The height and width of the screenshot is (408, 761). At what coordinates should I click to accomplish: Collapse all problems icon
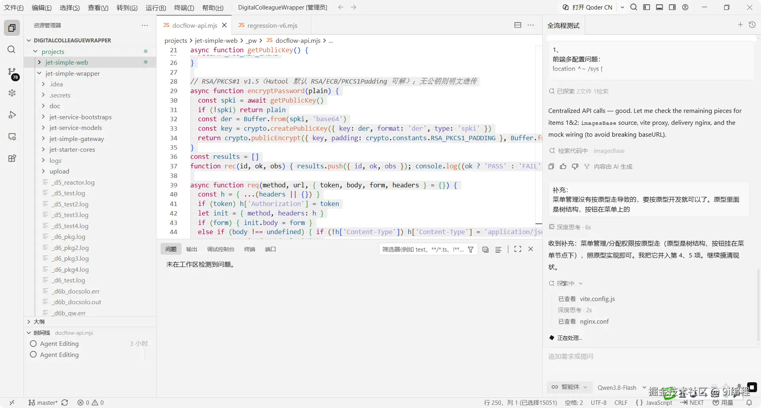click(486, 249)
